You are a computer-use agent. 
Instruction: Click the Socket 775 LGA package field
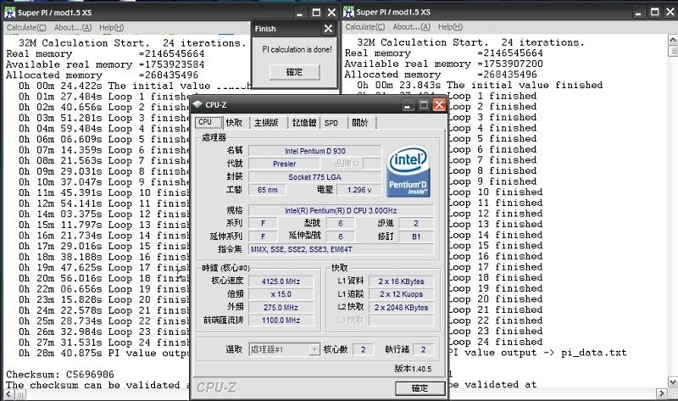pyautogui.click(x=314, y=177)
